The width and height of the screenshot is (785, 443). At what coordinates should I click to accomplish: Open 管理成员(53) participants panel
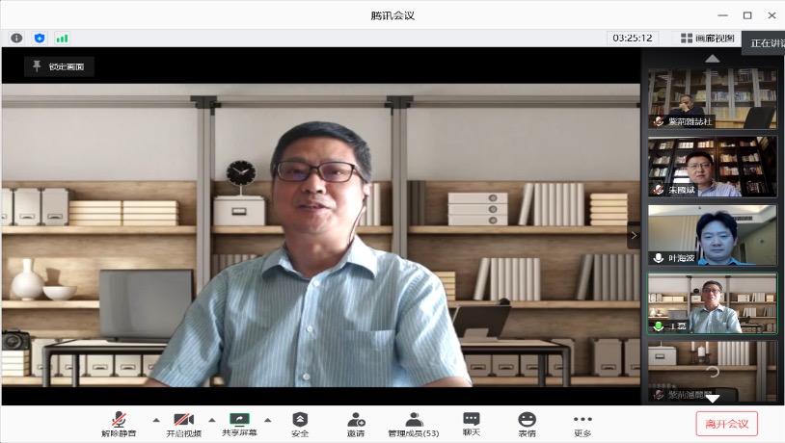coord(414,424)
